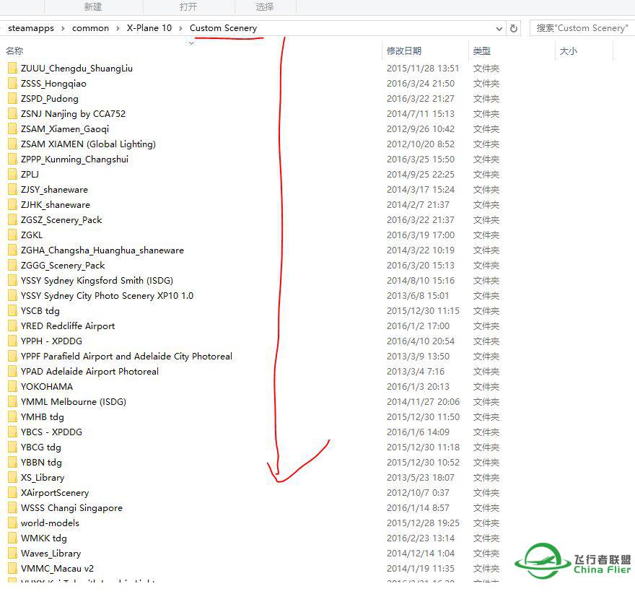This screenshot has width=635, height=594.
Task: Select the YBCS - XPDDG folder name
Action: 51,432
